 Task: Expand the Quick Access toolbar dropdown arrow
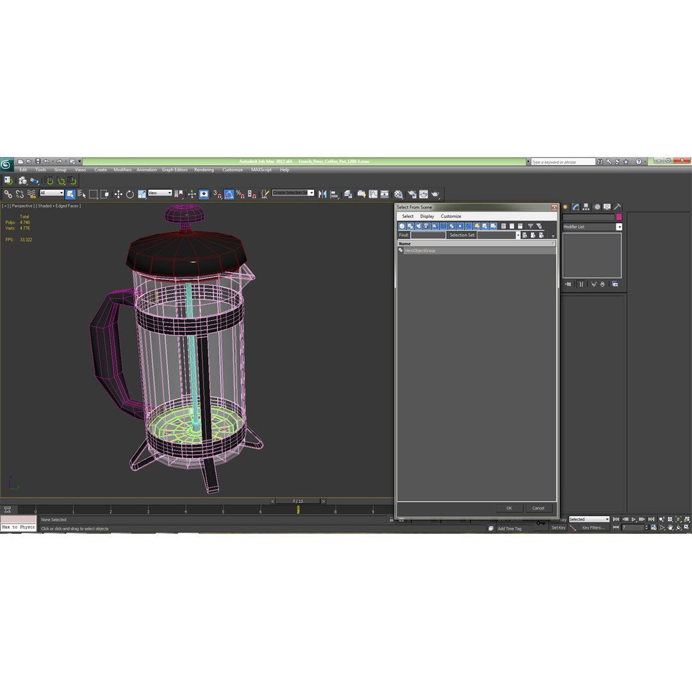coord(80,161)
